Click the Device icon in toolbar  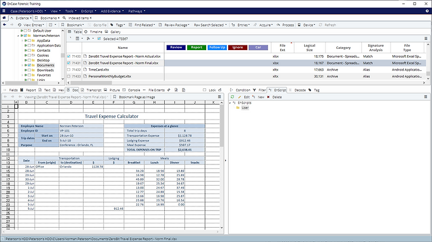[x=299, y=25]
